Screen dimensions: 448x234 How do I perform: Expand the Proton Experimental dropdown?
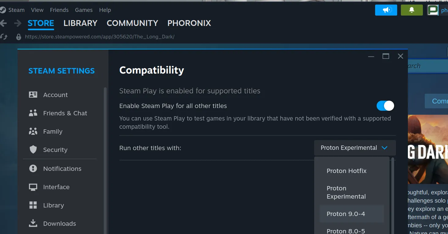[x=355, y=148]
